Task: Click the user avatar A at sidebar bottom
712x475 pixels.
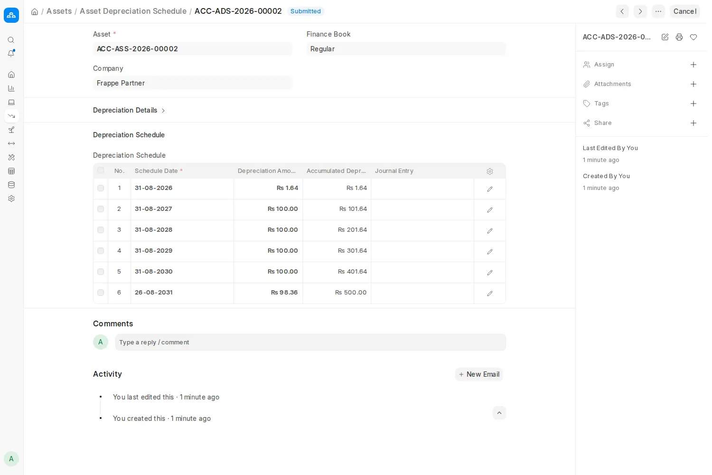Action: 11,459
